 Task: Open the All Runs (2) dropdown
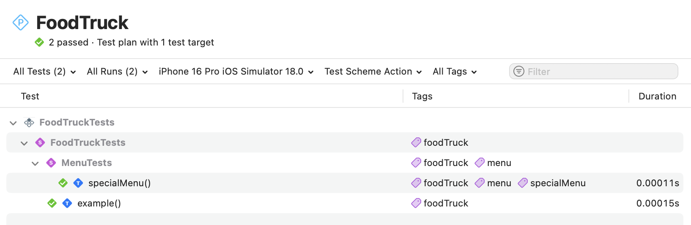117,72
